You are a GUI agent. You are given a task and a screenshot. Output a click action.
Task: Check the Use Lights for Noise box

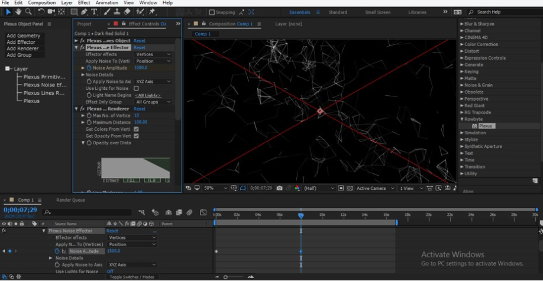[136, 88]
